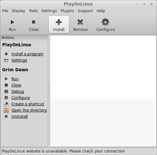
Task: Open the Help menu
Action: coord(101,11)
